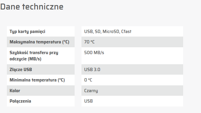
Task: Select the 'Szybkość transferu przy odczycie' label
Action: click(x=34, y=56)
